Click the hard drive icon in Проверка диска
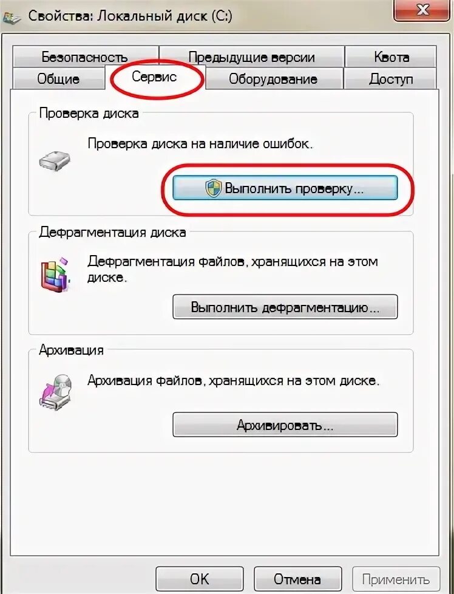Viewport: 454px width, 594px height. (x=55, y=161)
